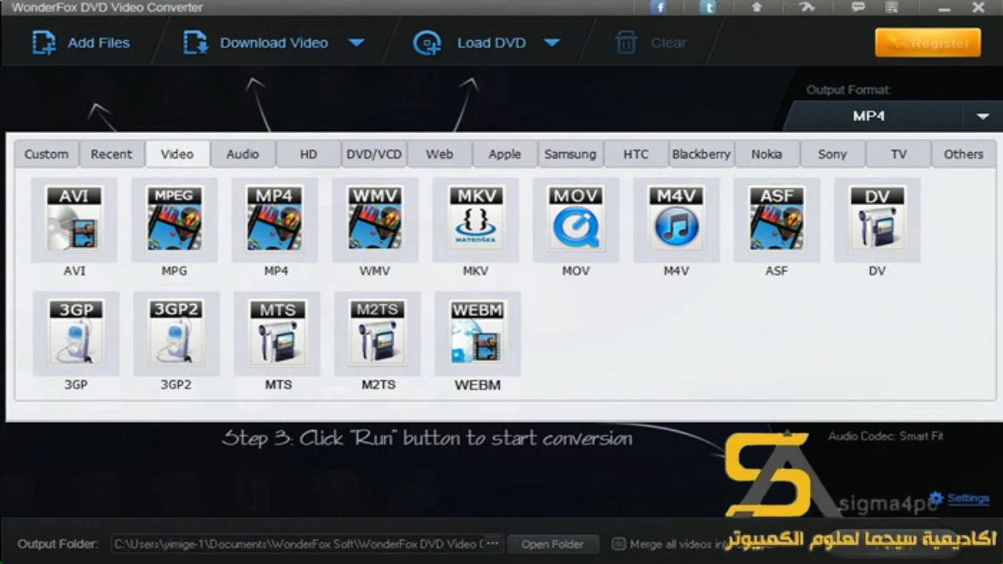Open the Sony tab
Image resolution: width=1003 pixels, height=564 pixels.
tap(832, 154)
